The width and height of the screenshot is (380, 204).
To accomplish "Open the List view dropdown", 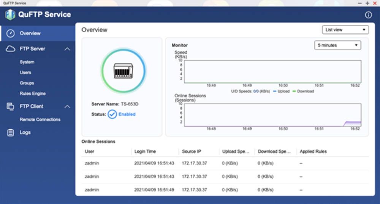I will pos(345,30).
